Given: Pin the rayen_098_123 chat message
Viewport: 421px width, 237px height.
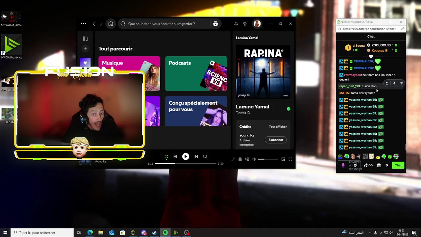Looking at the screenshot, I should click(x=394, y=83).
